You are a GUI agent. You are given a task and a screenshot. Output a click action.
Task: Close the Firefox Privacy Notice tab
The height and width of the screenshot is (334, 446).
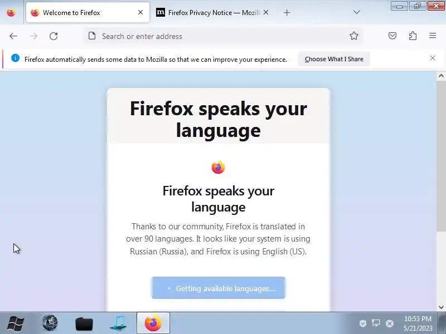click(266, 12)
